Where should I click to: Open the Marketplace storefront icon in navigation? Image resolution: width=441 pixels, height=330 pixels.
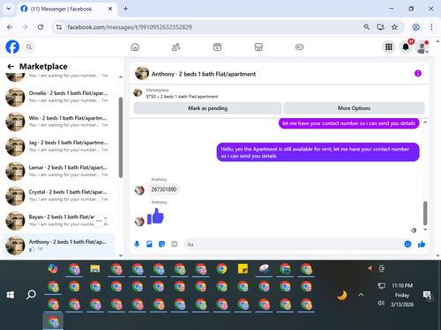[x=258, y=47]
